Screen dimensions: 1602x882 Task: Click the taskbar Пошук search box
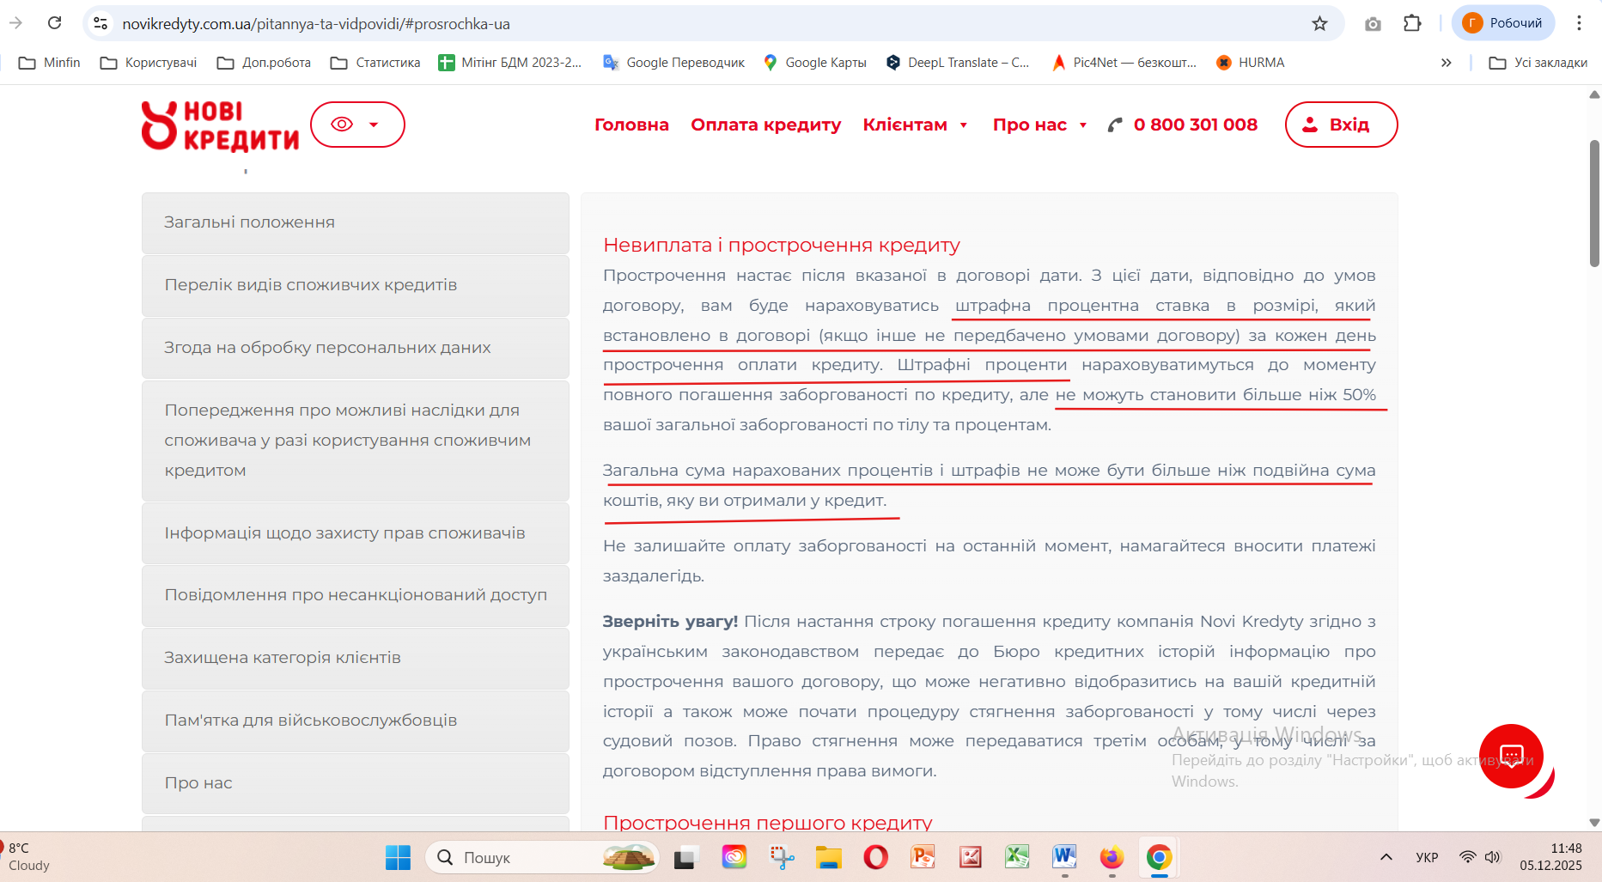(x=542, y=857)
